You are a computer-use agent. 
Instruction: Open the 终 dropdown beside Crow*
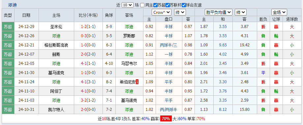[x=180, y=12]
